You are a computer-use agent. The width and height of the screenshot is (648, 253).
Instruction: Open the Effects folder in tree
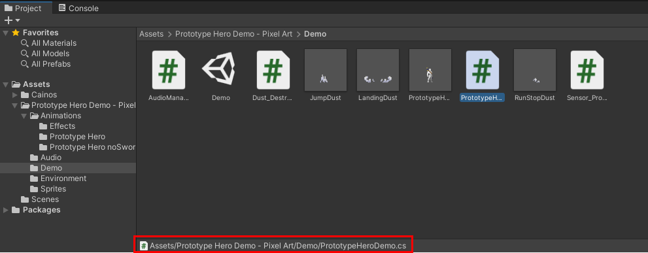coord(62,126)
